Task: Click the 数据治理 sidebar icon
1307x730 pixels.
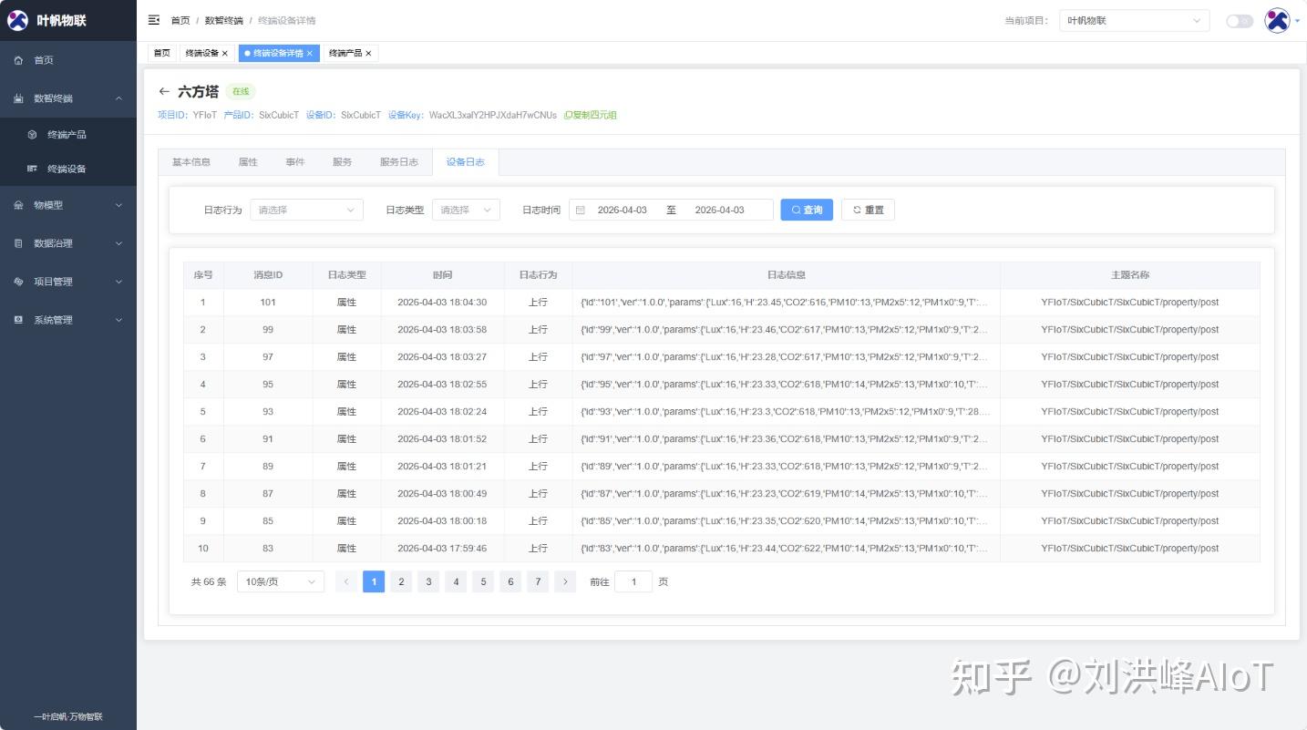Action: pos(18,243)
